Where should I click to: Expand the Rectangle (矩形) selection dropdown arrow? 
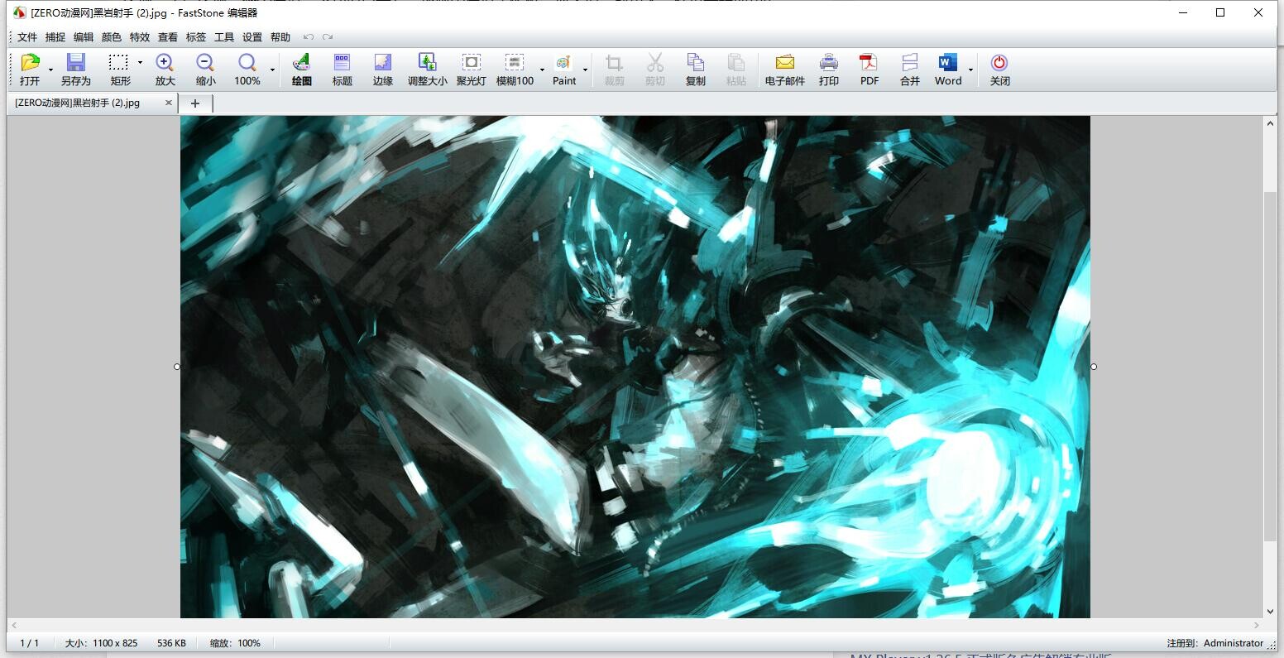(x=140, y=63)
